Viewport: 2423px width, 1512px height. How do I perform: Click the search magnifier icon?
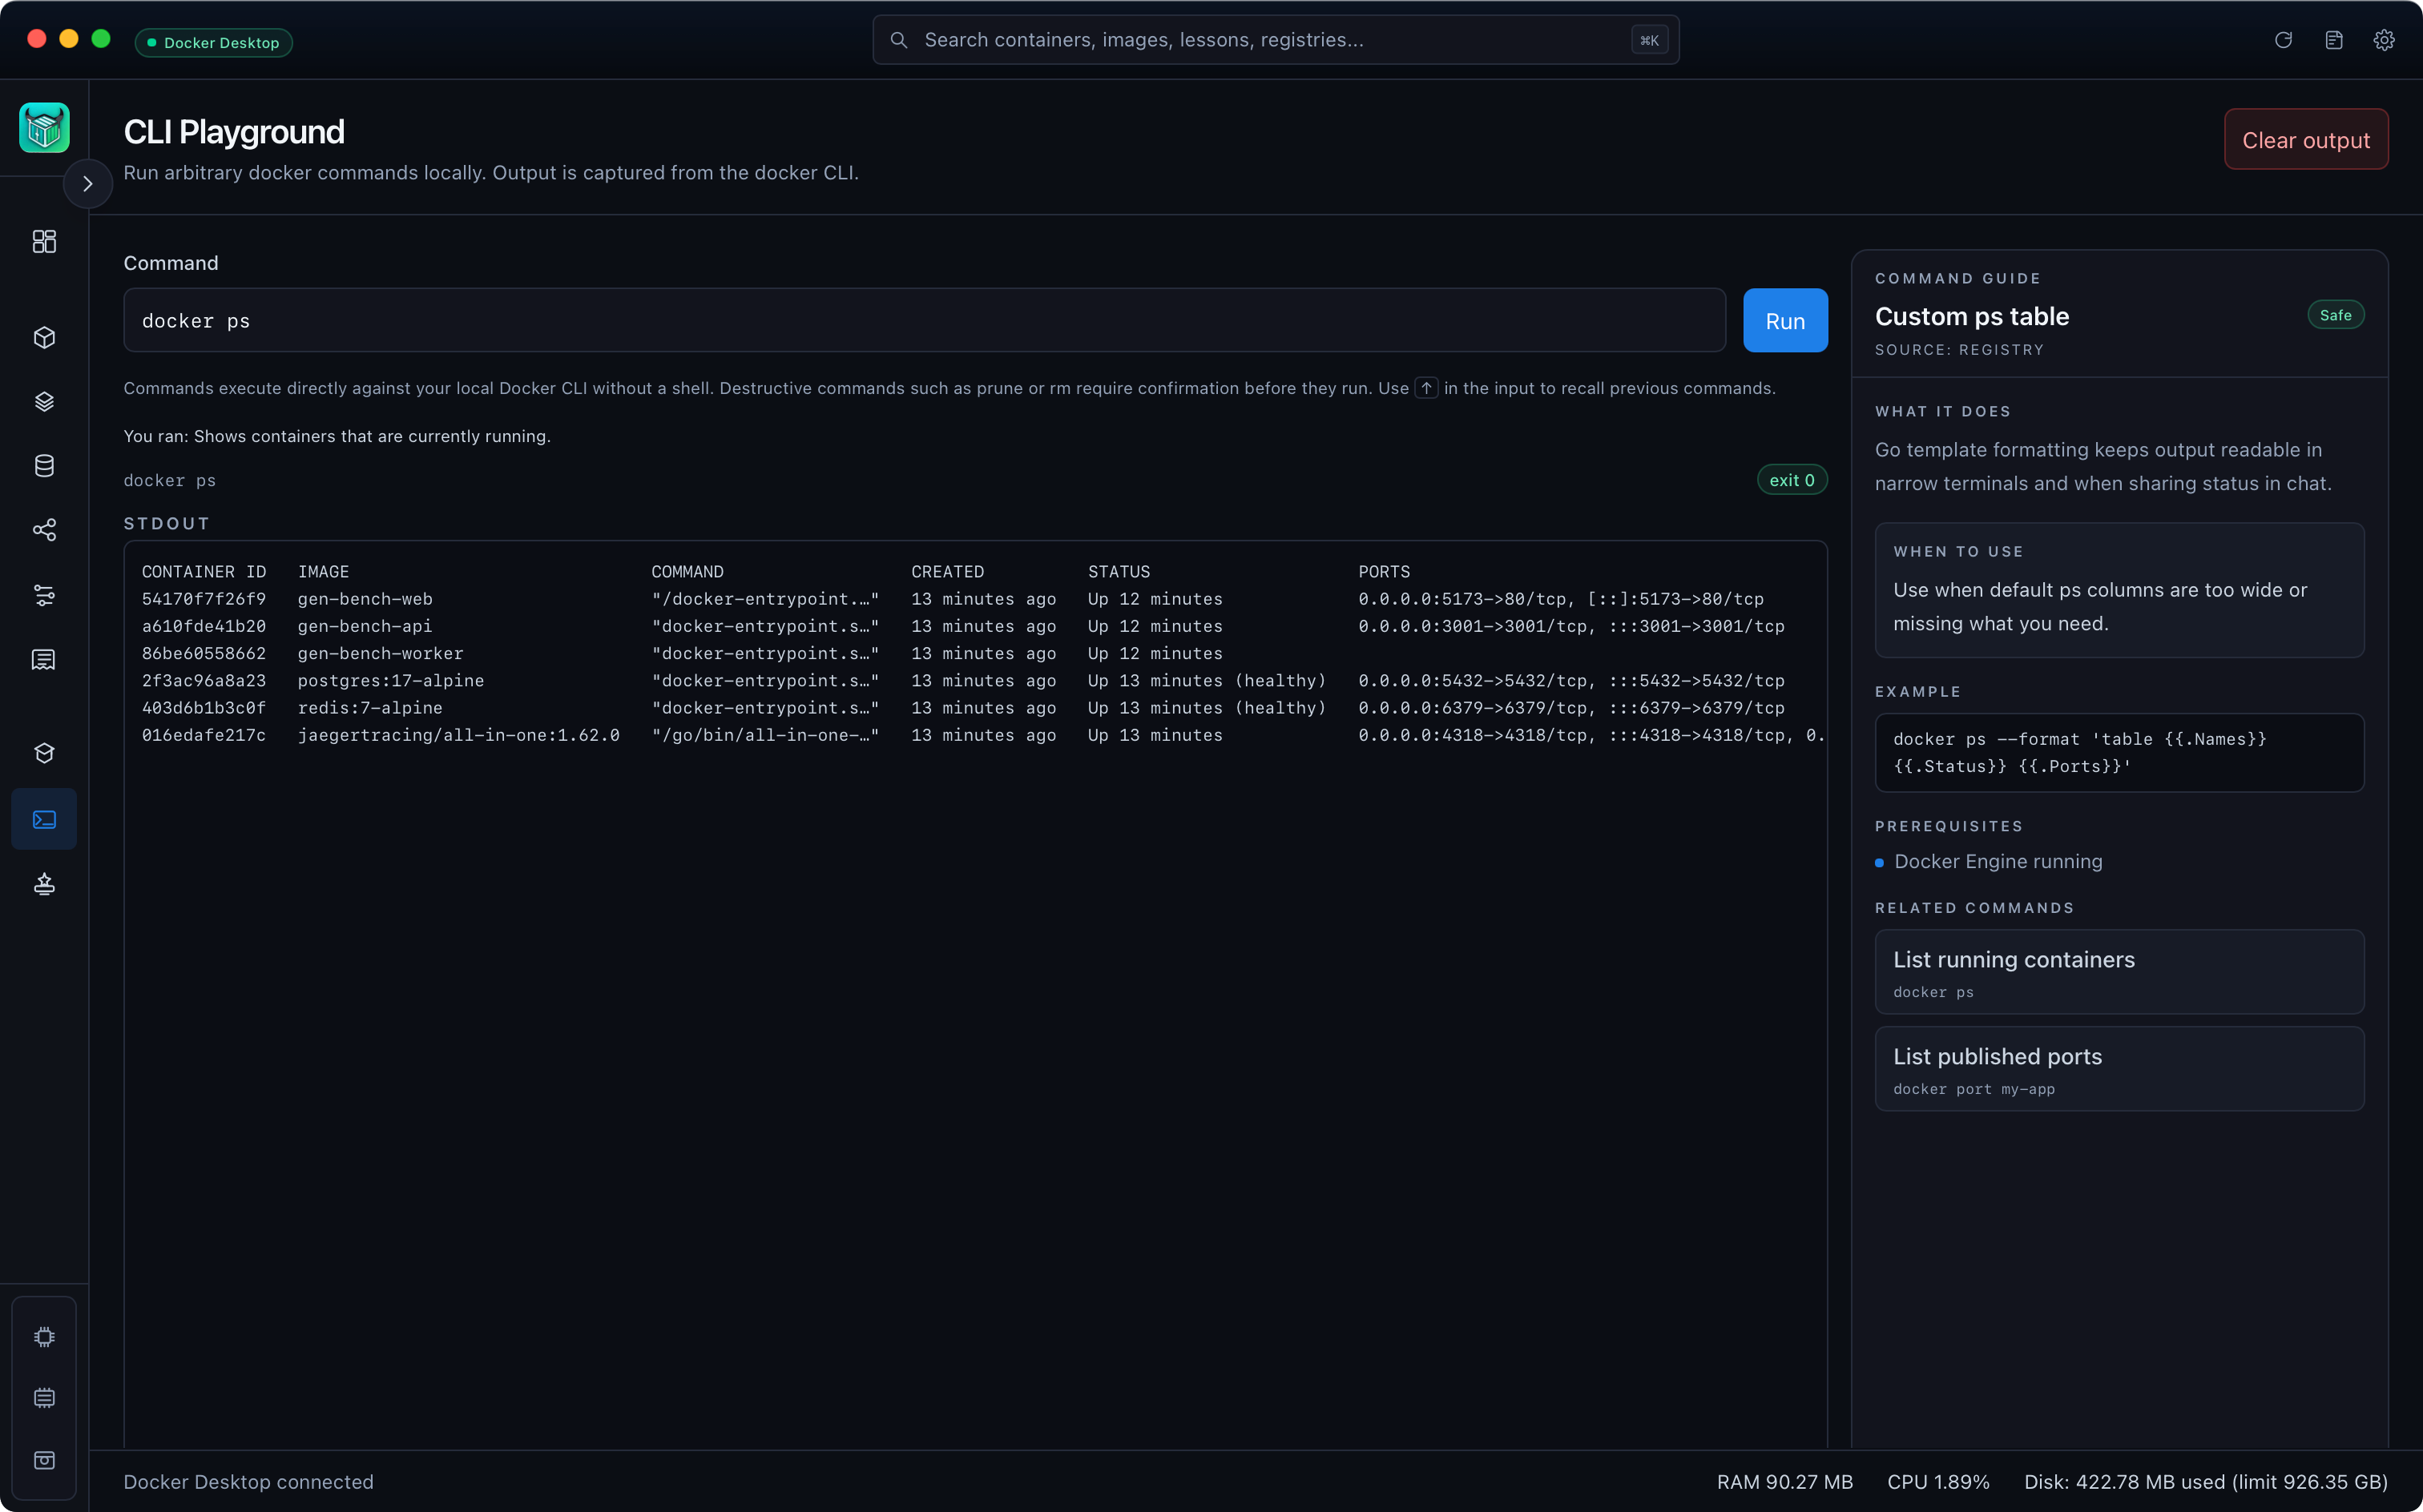point(898,40)
